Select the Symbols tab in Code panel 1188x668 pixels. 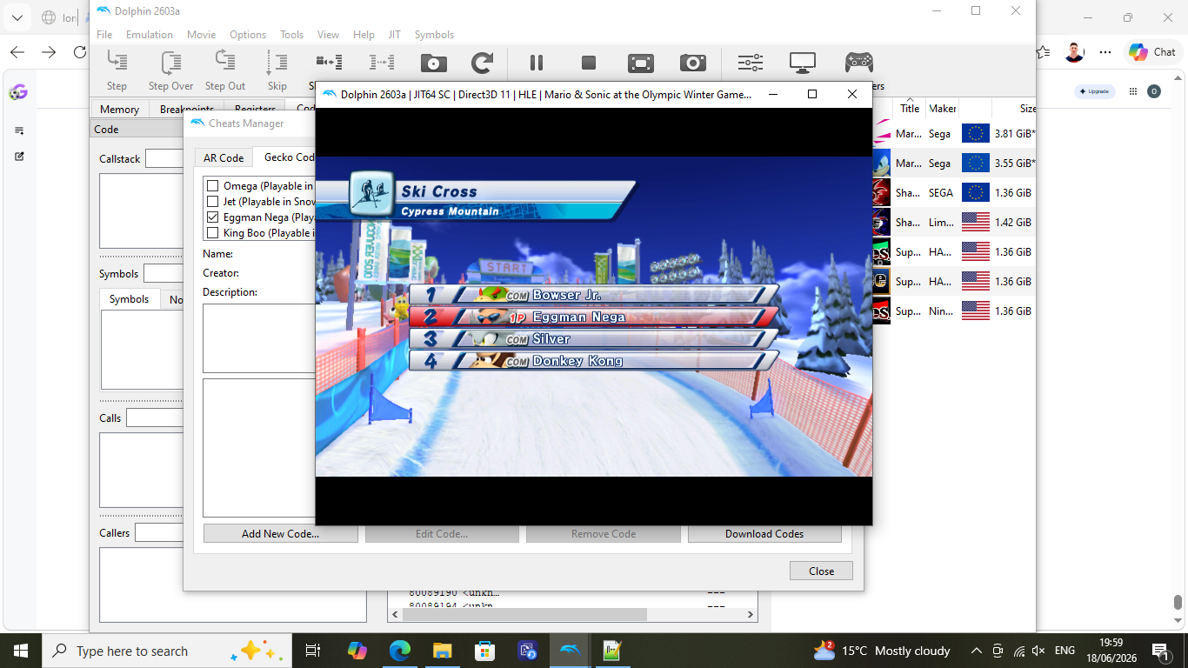[x=129, y=299]
